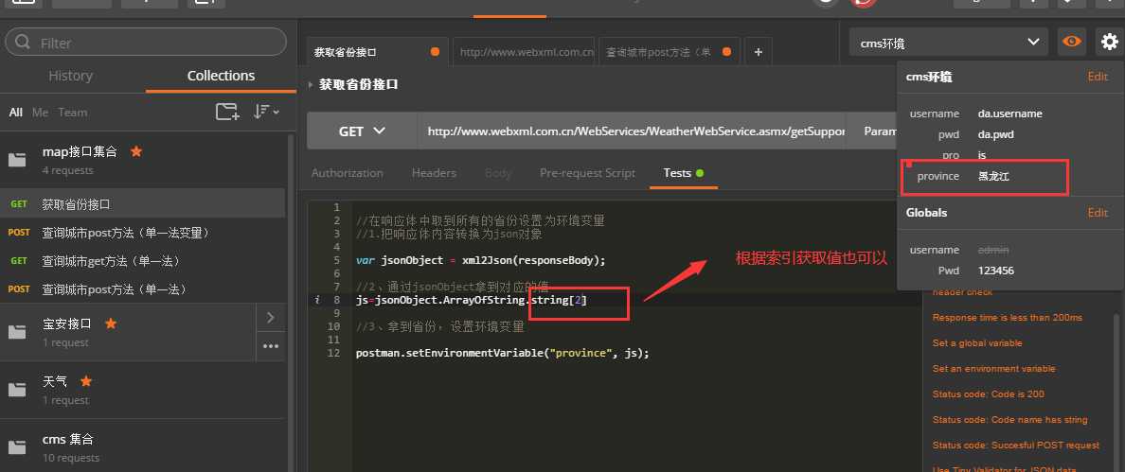Select the Collections tab in sidebar
This screenshot has width=1125, height=472.
coord(221,76)
